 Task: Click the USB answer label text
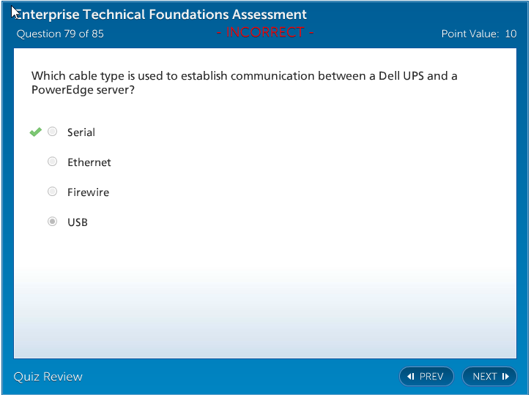click(78, 222)
